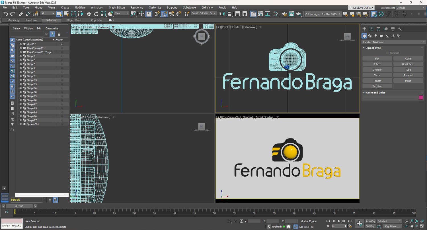Open the Hierarchy panel tab icon
The height and width of the screenshot is (230, 427).
[378, 29]
